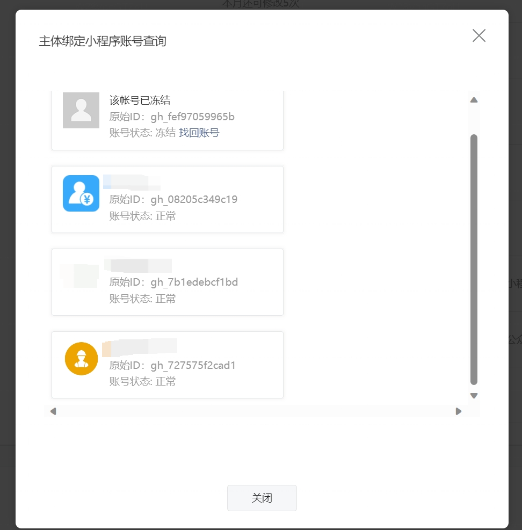Screen dimensions: 522x530
Task: Click the original ID gh_fef97059965b text
Action: point(172,117)
